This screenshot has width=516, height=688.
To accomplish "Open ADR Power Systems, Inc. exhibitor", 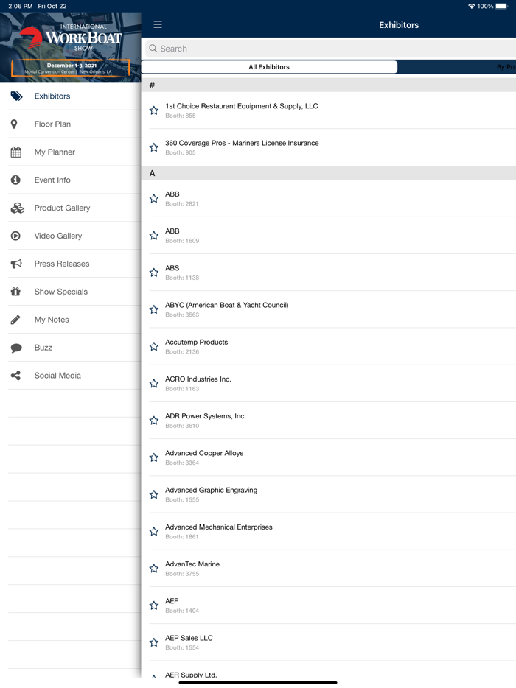I will (206, 416).
